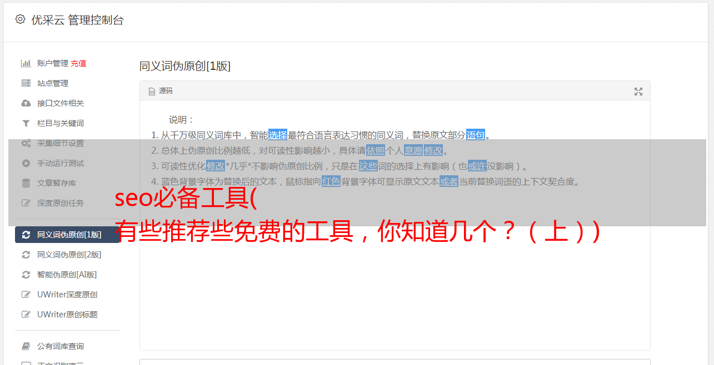The image size is (714, 365).
Task: Click the 账户管理 bar chart icon
Action: pos(26,63)
